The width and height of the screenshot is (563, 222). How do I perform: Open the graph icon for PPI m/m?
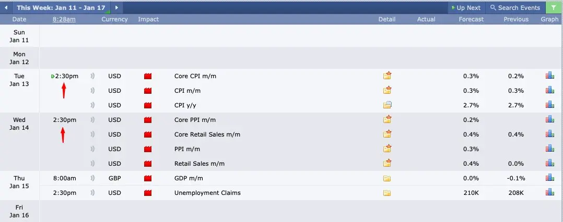click(x=549, y=149)
